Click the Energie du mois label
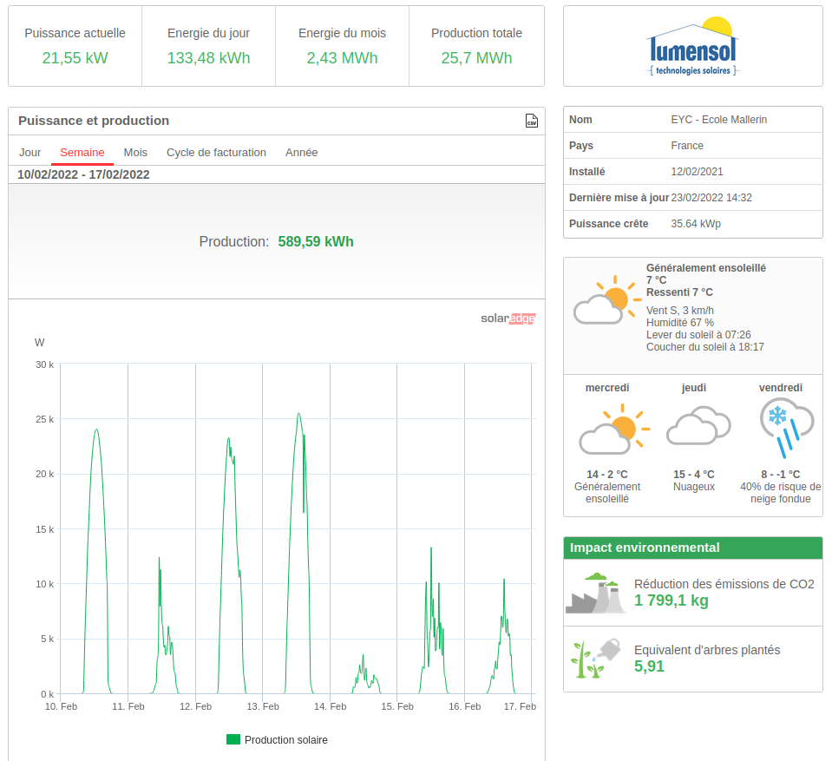 coord(342,33)
